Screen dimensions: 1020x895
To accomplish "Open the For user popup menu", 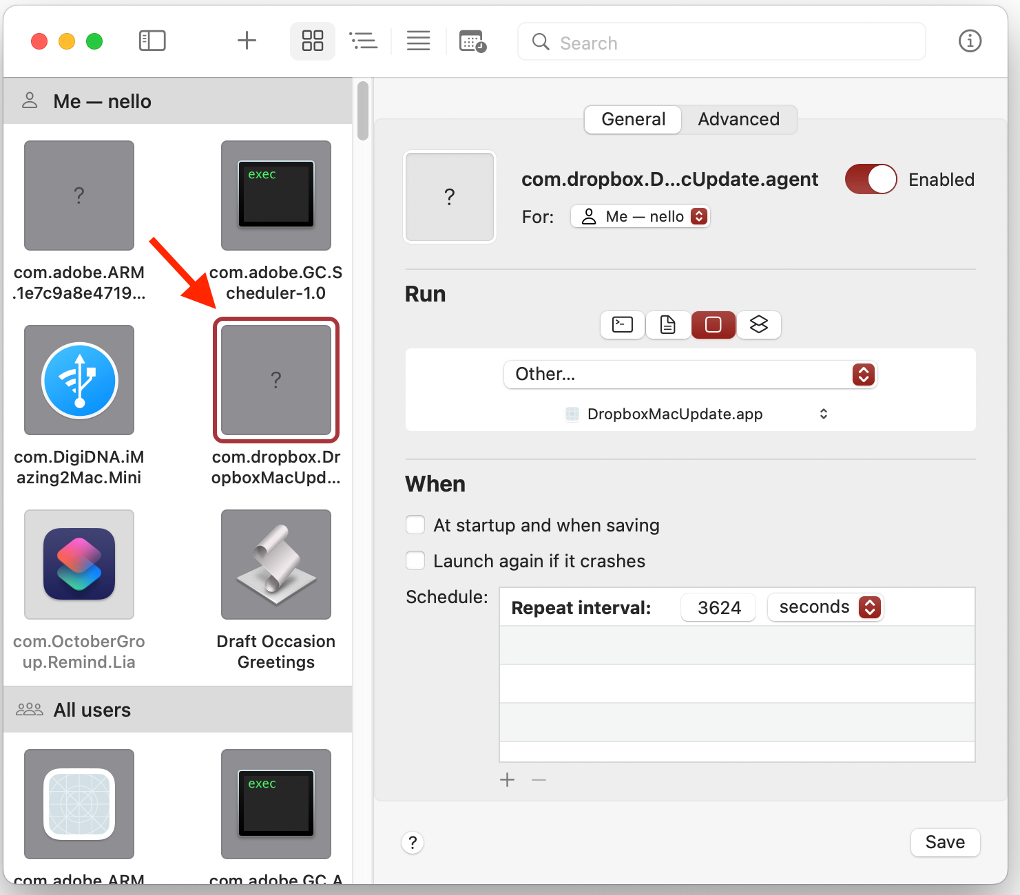I will pyautogui.click(x=640, y=217).
